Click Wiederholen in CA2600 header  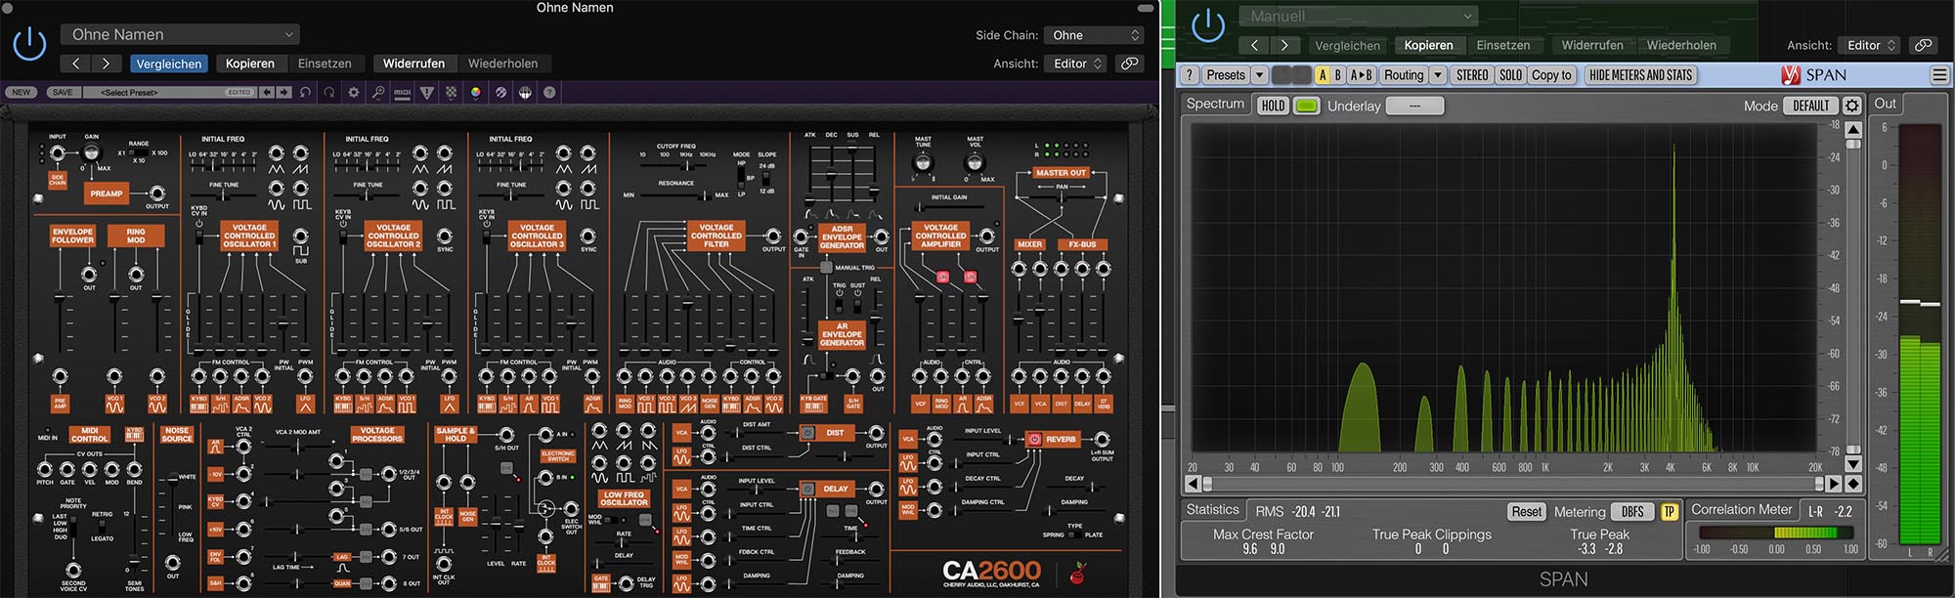[502, 64]
